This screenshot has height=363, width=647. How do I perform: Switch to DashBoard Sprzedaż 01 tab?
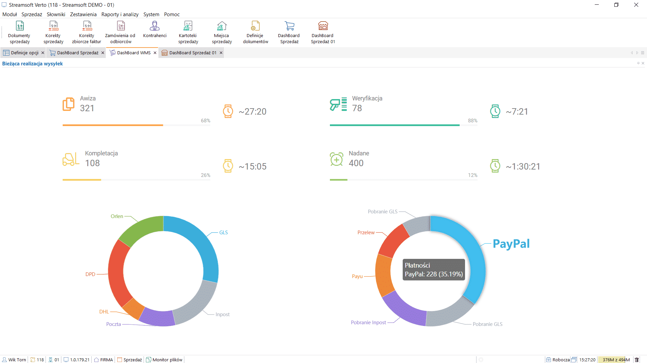tap(192, 53)
